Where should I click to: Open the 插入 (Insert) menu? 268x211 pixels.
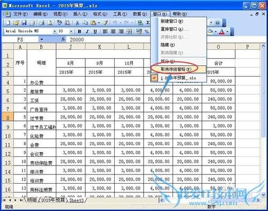[x=80, y=14]
